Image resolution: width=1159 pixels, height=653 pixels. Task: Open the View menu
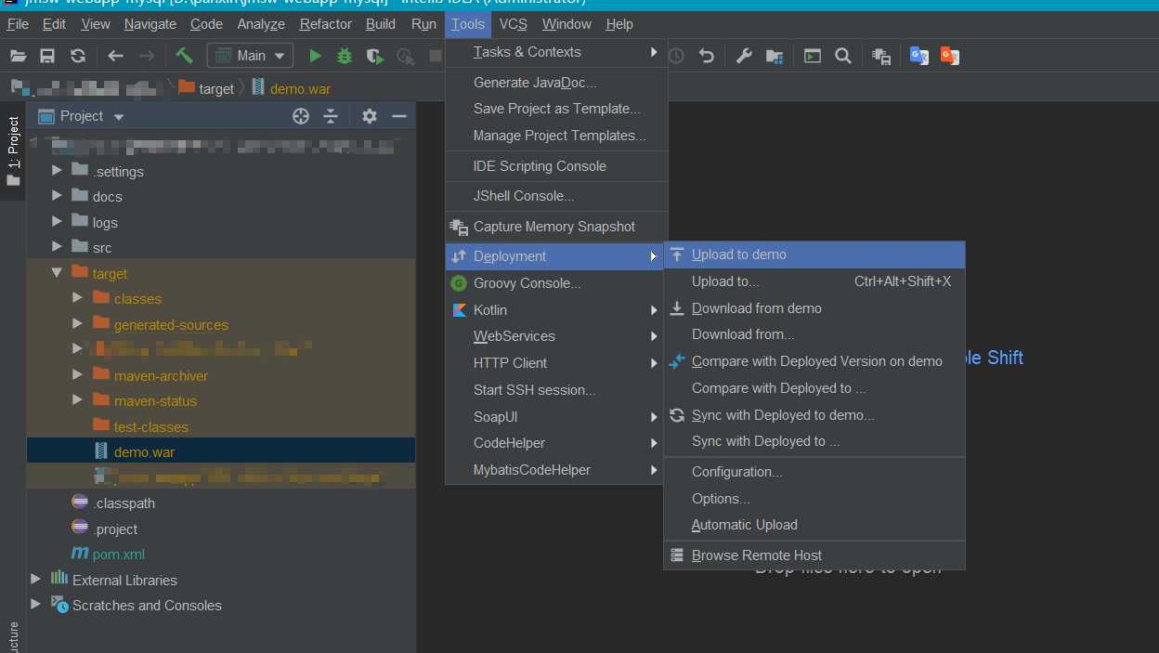[95, 24]
